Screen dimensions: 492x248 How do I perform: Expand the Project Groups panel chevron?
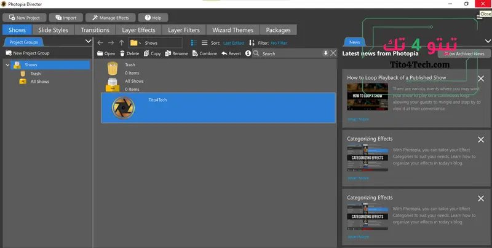point(88,41)
